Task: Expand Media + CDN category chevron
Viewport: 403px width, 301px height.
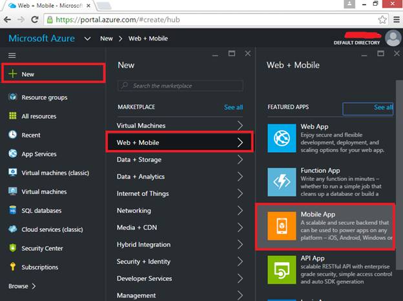Action: (x=240, y=228)
